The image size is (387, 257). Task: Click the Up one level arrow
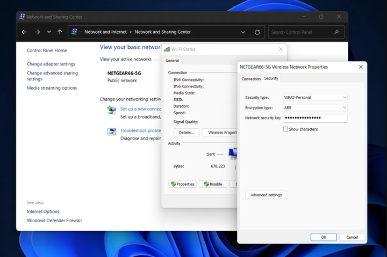(60, 32)
